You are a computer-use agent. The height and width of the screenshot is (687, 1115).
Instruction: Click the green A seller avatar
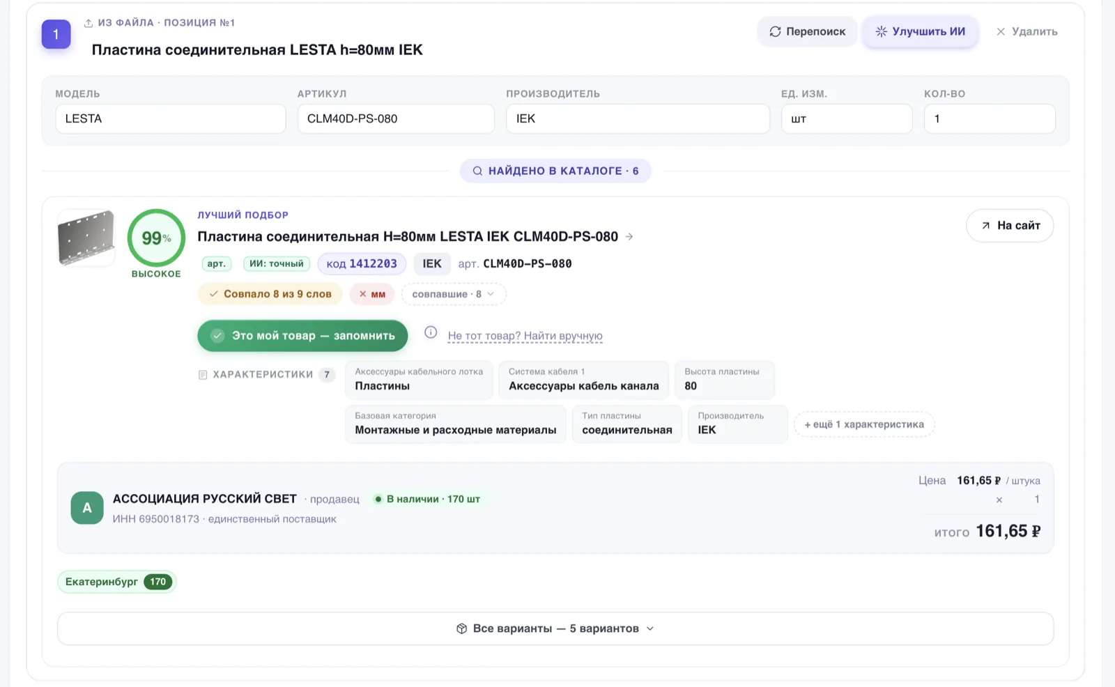[x=87, y=508]
